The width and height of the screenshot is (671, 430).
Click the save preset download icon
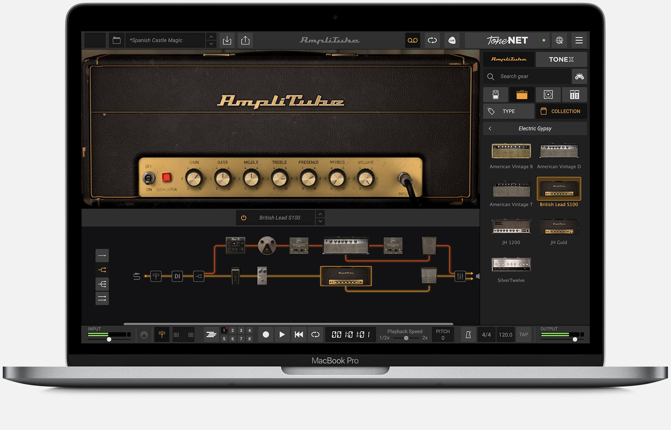click(x=227, y=41)
